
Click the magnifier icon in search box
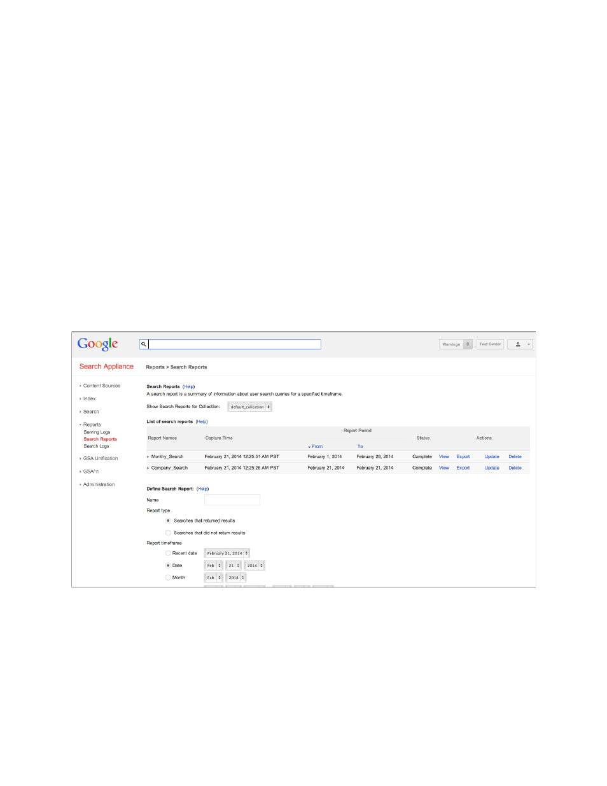144,344
